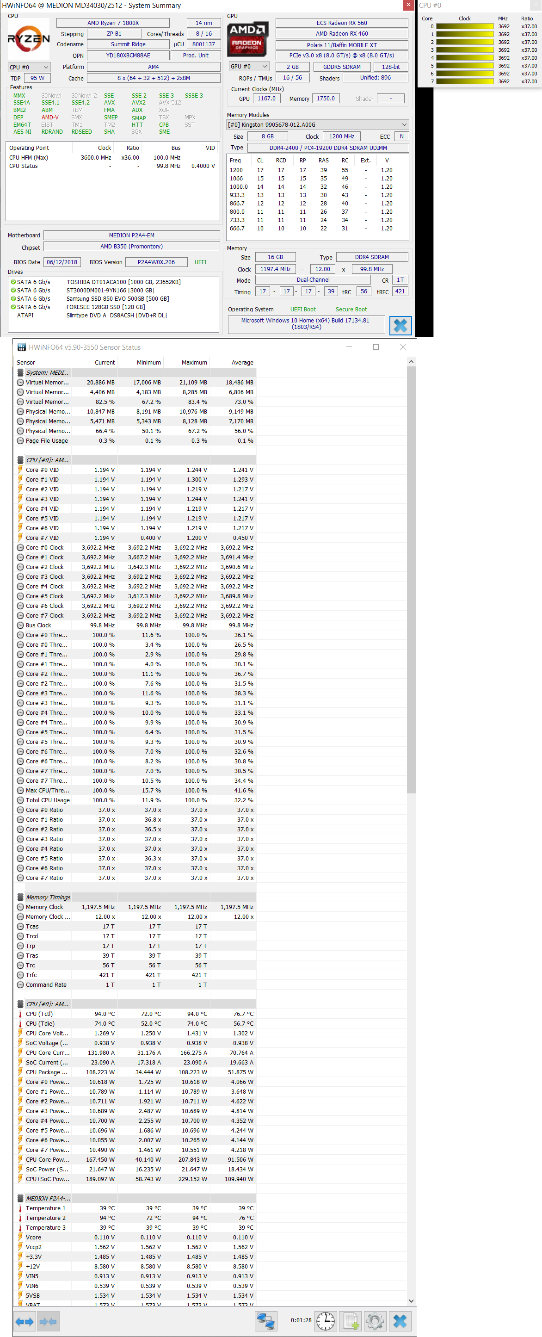Click the Current column header
The width and height of the screenshot is (542, 1337).
94,362
